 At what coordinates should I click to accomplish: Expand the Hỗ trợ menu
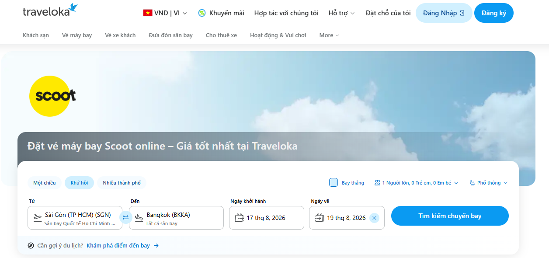click(342, 13)
